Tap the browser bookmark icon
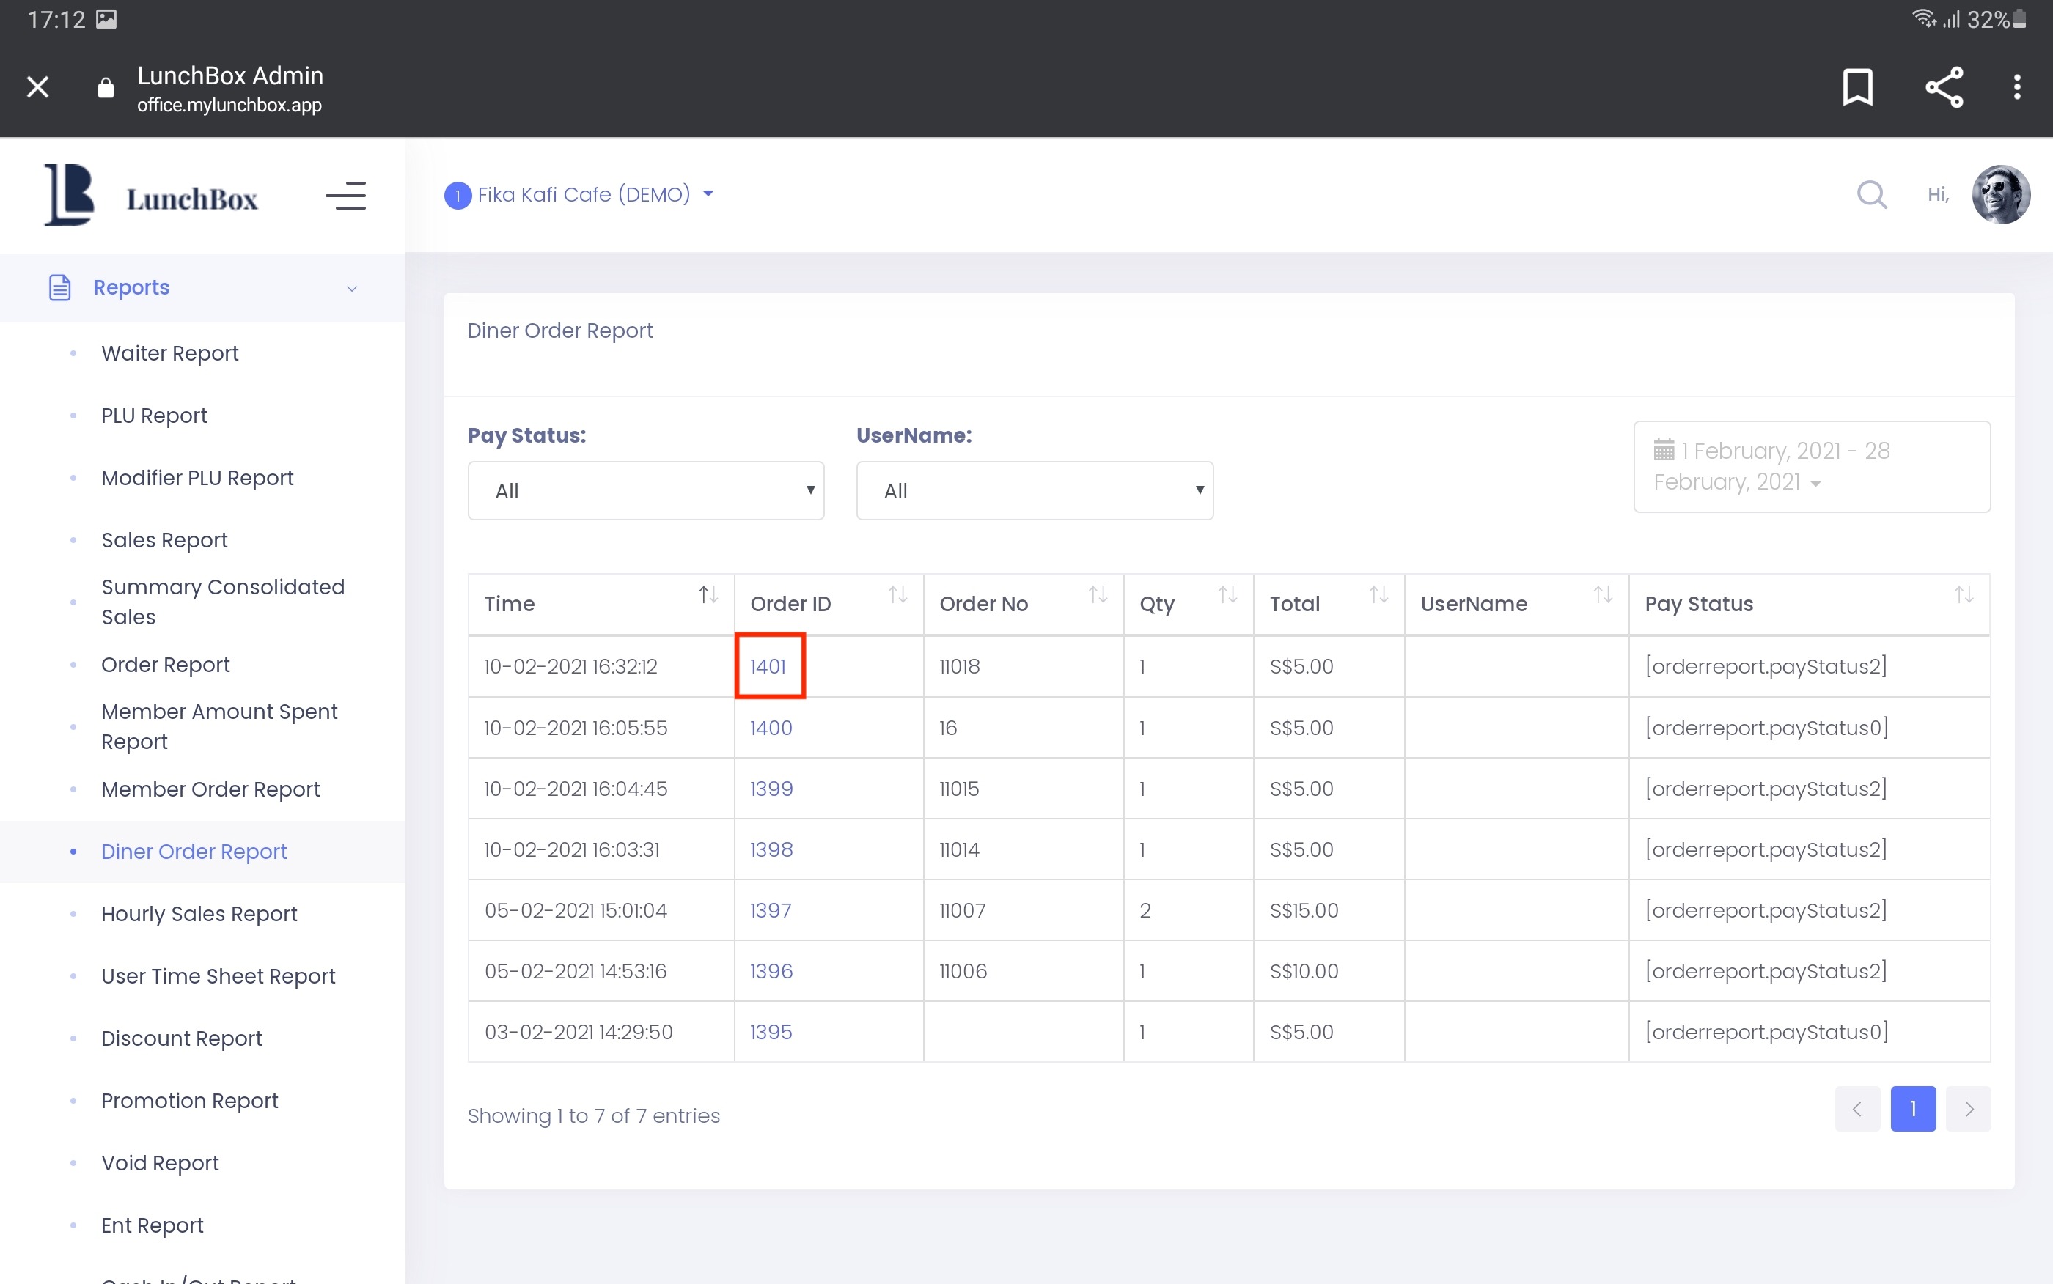This screenshot has height=1284, width=2053. point(1856,86)
